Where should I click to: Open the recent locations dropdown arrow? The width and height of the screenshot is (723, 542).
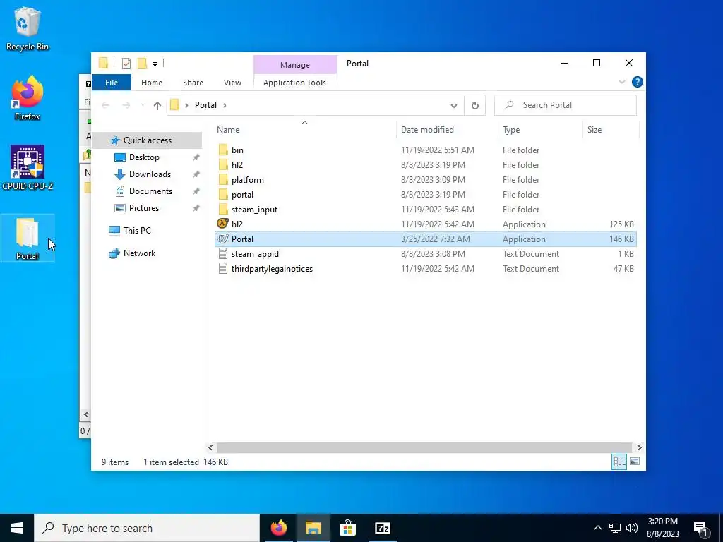(143, 105)
